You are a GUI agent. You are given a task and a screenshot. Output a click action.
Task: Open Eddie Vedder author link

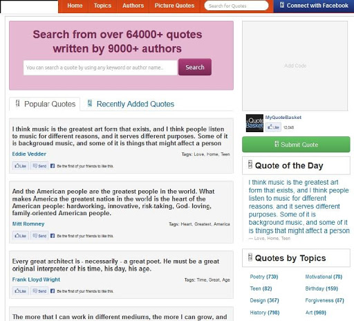point(29,154)
